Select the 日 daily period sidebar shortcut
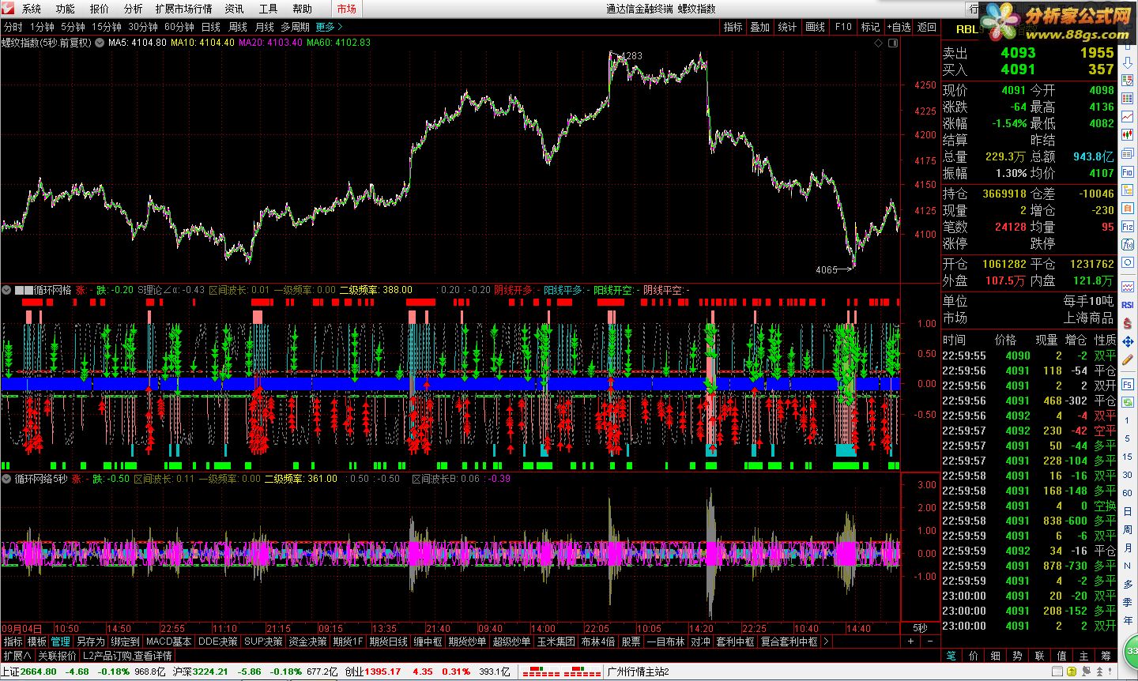 (x=1128, y=510)
